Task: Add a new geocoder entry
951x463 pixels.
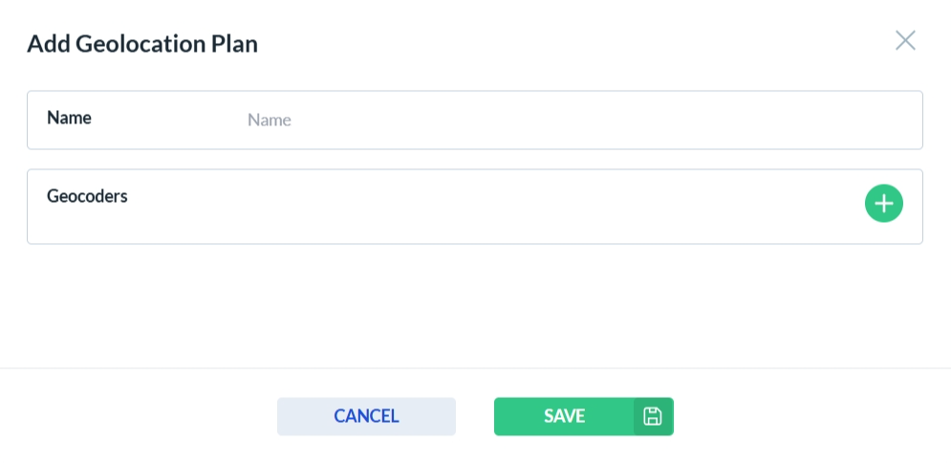Action: point(883,204)
